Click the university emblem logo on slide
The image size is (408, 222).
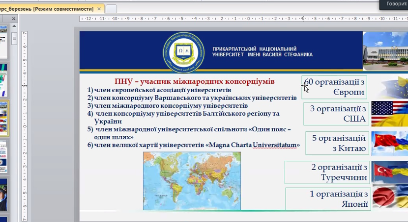coord(182,51)
